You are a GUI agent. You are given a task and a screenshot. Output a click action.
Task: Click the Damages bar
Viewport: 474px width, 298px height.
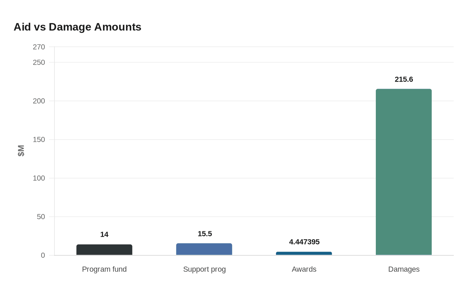tap(404, 172)
